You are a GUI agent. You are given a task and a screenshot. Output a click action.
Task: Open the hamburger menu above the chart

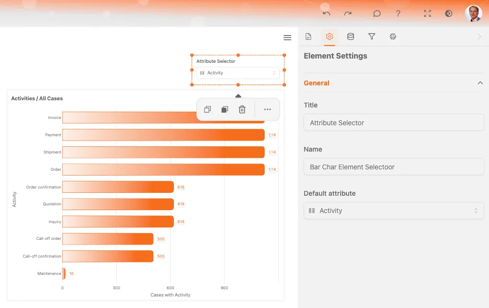[x=287, y=38]
